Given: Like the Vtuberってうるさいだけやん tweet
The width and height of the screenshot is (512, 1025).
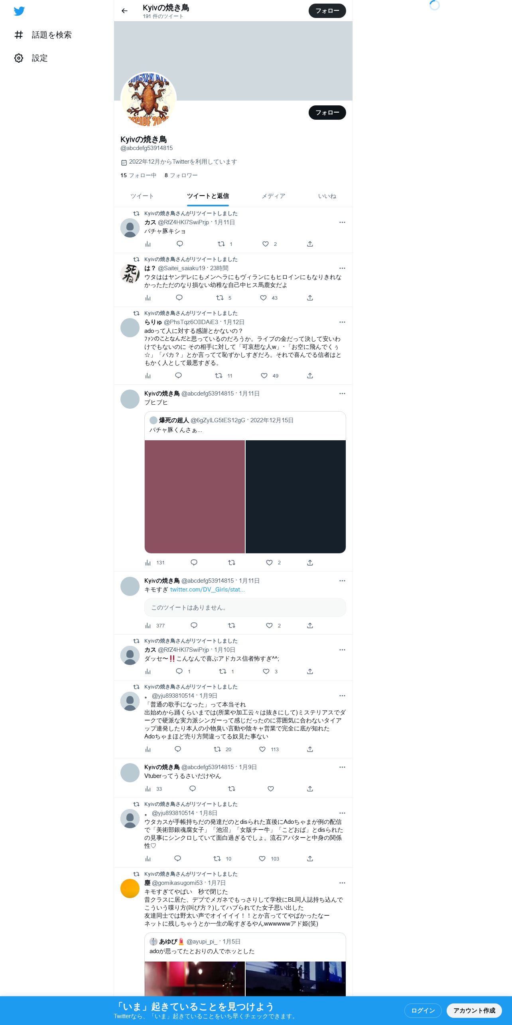Looking at the screenshot, I should [271, 789].
